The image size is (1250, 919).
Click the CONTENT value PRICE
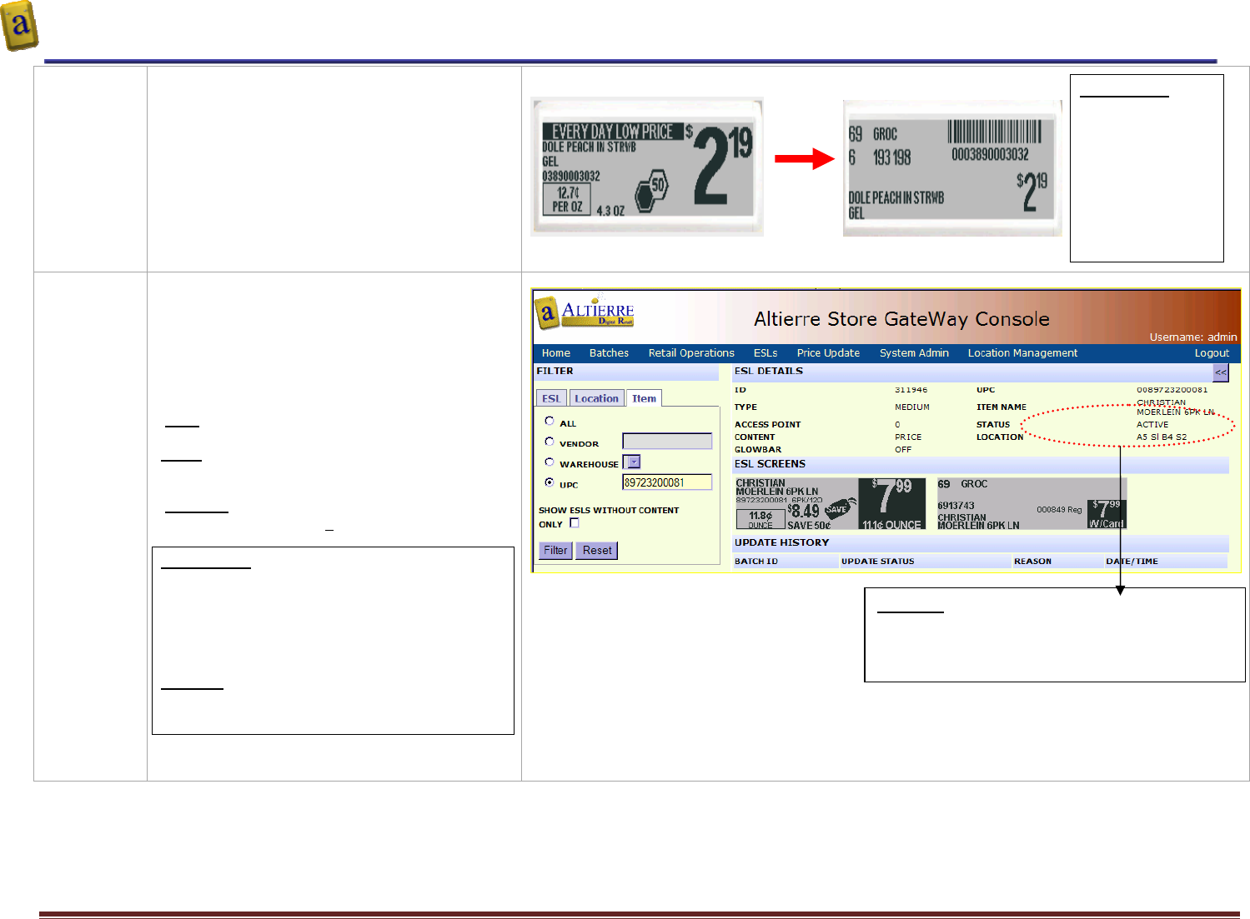coord(908,437)
